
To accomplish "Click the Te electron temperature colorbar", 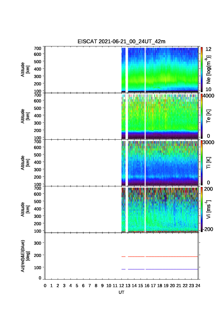I will click(201, 116).
